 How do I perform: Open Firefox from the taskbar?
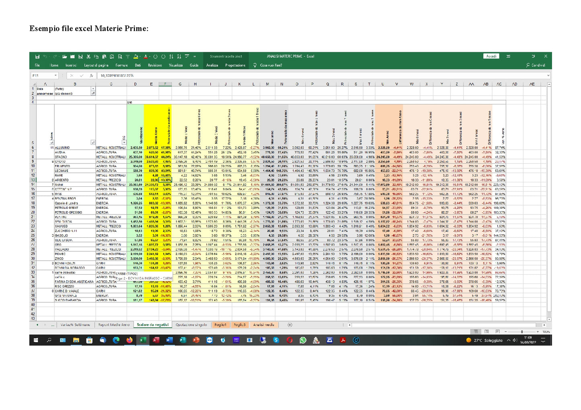[129, 340]
